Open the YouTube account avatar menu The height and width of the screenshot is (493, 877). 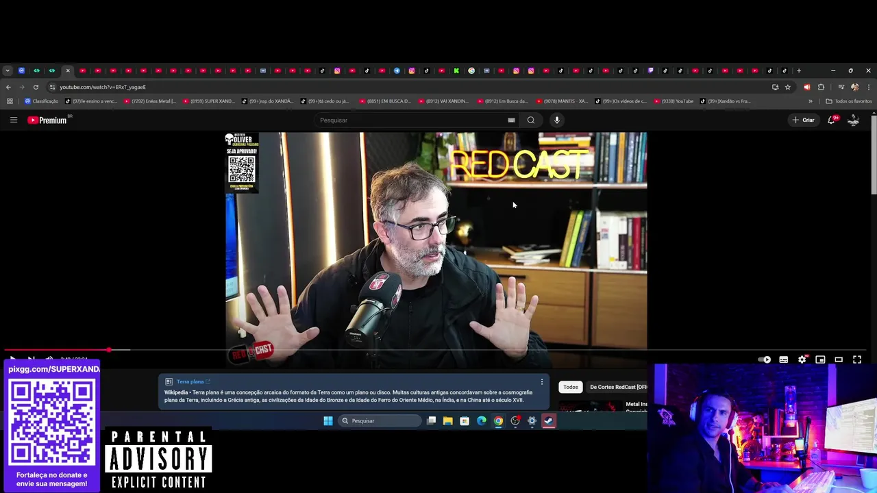854,120
